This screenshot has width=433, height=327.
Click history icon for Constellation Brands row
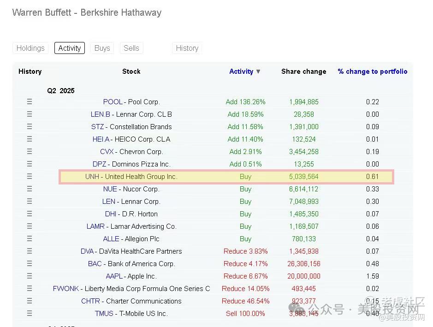pos(30,127)
